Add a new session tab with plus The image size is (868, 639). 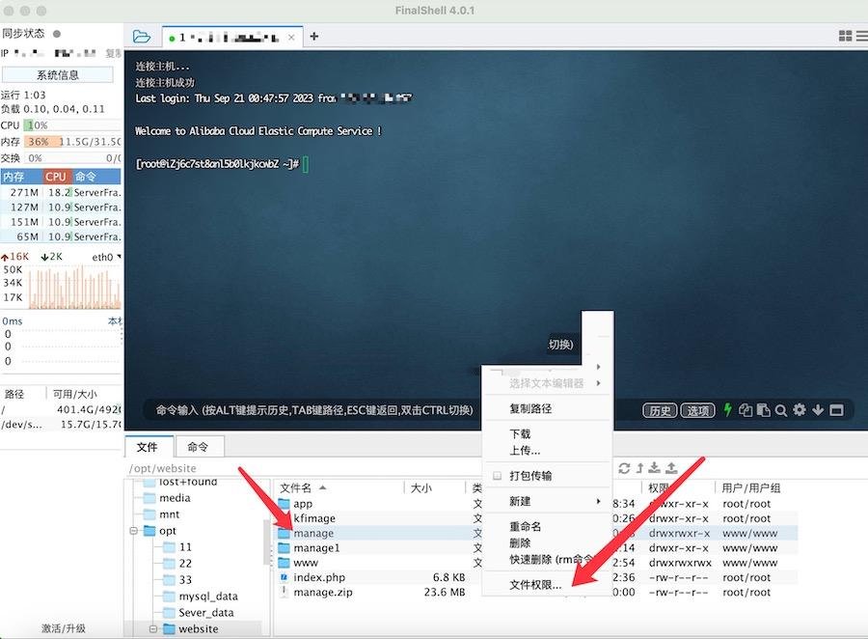point(313,37)
